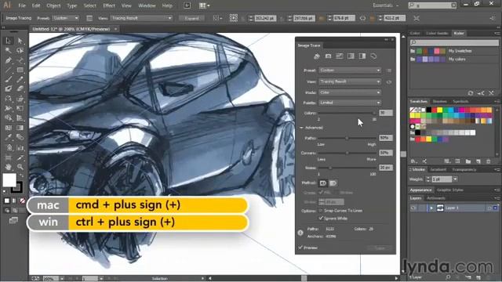Click Black and White preset icon
502x282 pixels.
click(362, 56)
